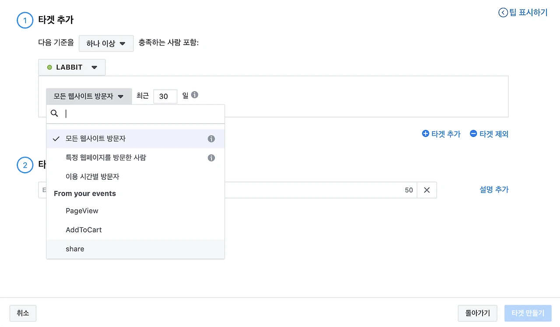Image resolution: width=560 pixels, height=327 pixels.
Task: Click the 돌아가기 button
Action: 478,313
